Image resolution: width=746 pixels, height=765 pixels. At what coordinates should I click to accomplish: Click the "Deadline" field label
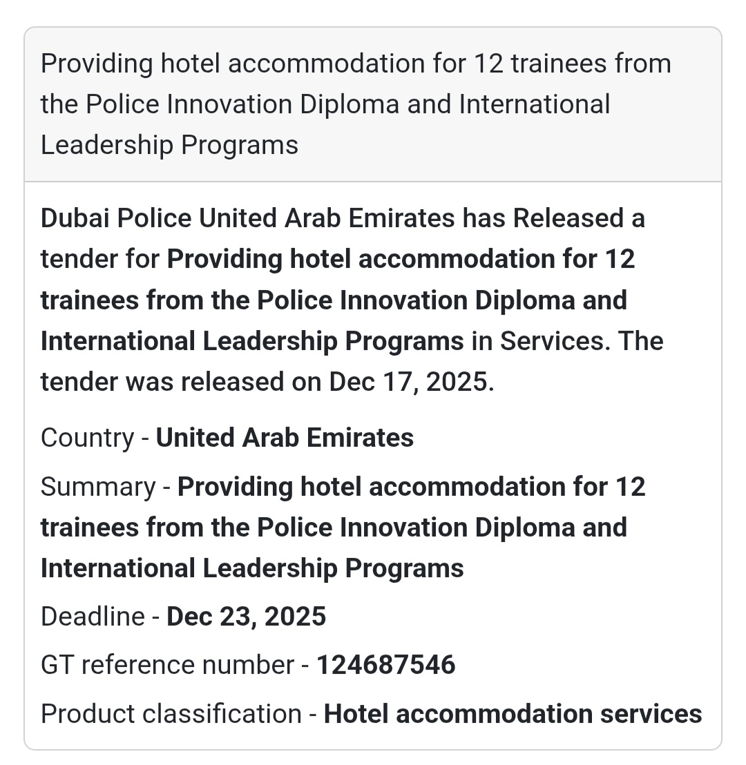[93, 616]
